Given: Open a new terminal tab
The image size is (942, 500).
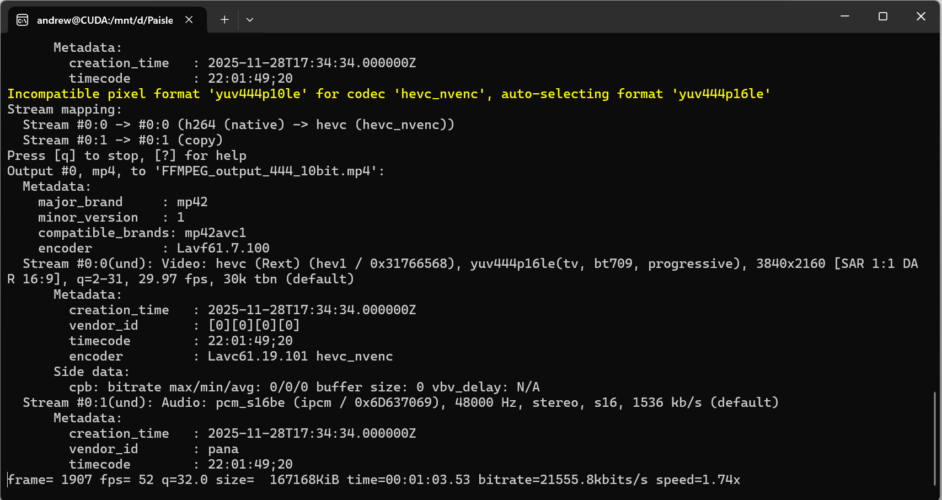Looking at the screenshot, I should 224,20.
